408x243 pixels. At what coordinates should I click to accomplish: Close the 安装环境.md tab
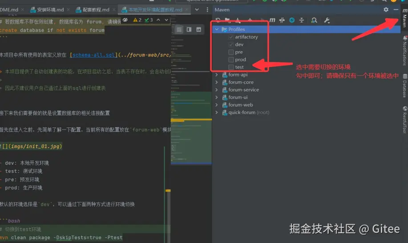(68, 10)
